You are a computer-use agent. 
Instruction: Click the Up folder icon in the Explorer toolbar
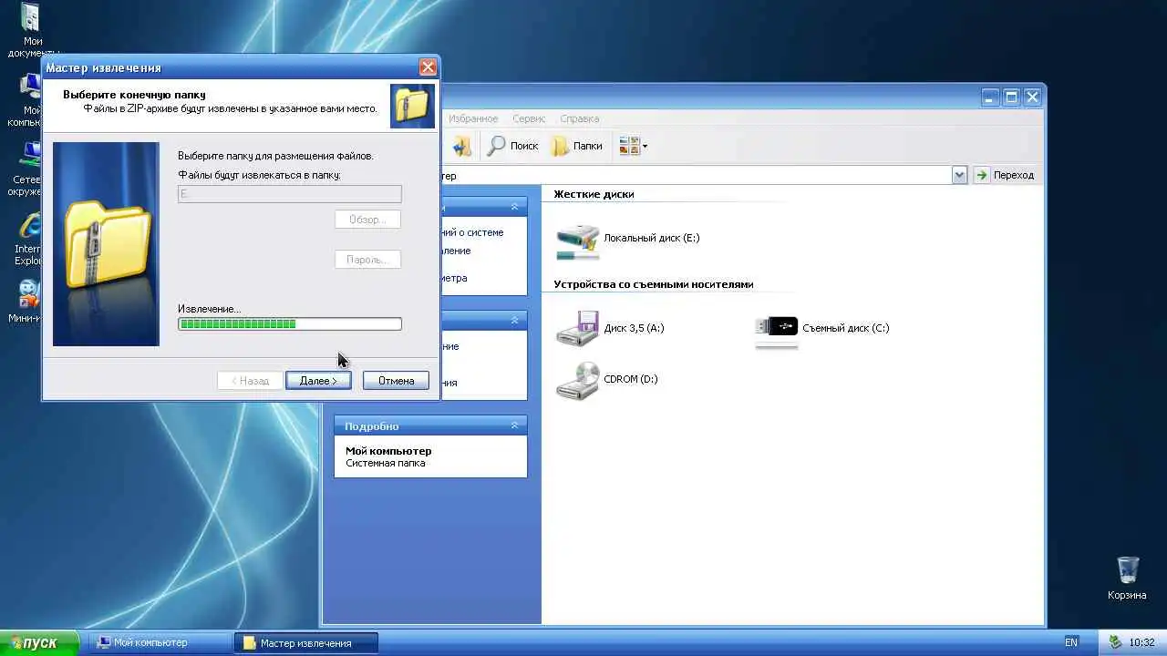pyautogui.click(x=462, y=146)
